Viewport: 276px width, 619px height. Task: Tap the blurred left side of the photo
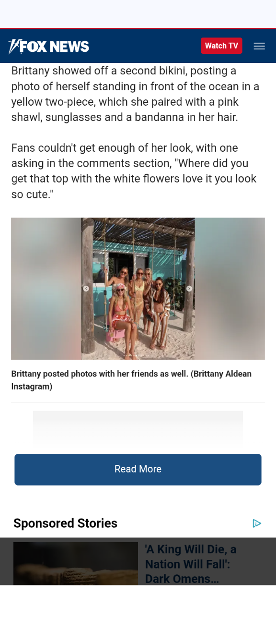click(x=46, y=289)
